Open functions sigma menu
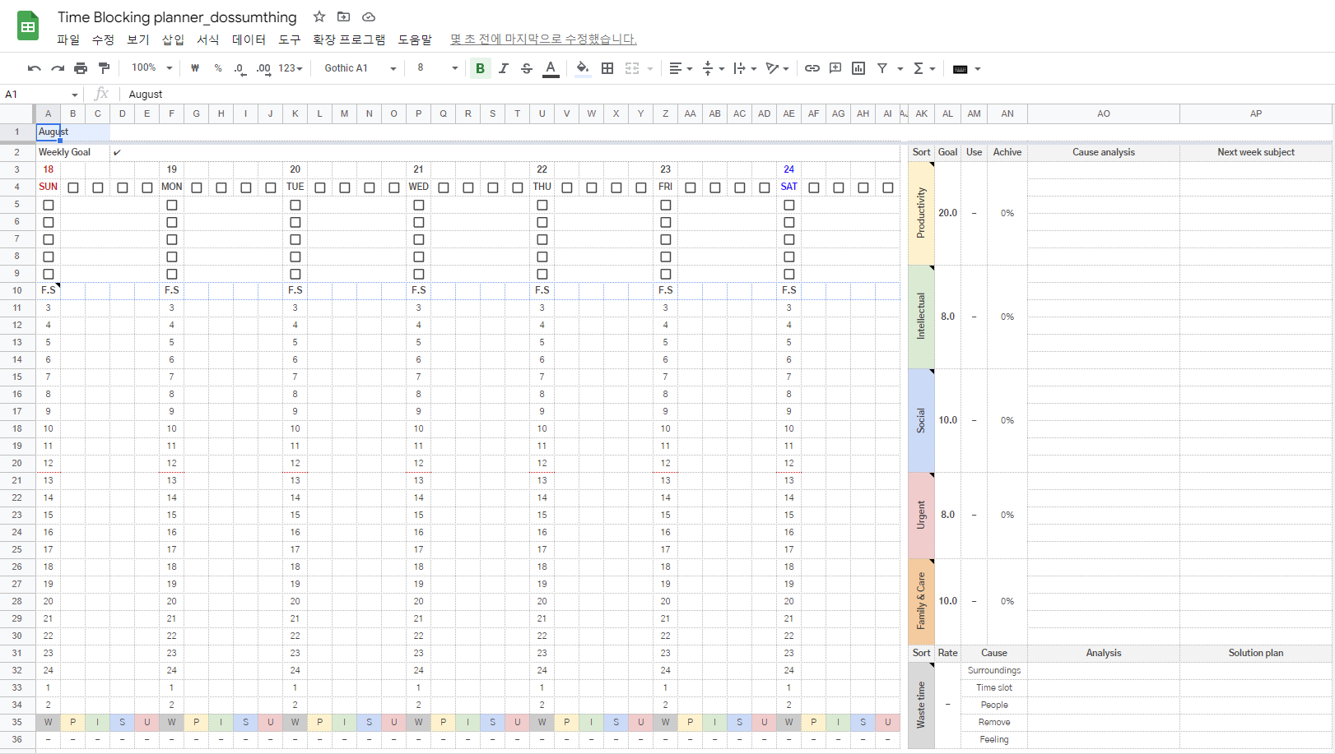Image resolution: width=1335 pixels, height=754 pixels. [x=919, y=68]
